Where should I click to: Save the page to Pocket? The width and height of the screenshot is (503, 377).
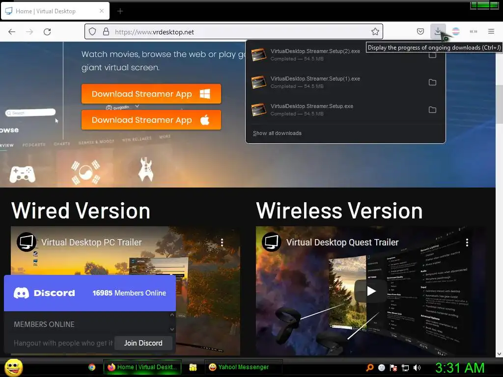420,31
